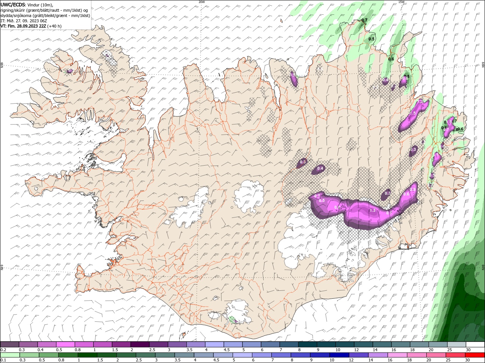Image resolution: width=485 pixels, height=363 pixels.
Task: Pick the grey-green 3 rain scale swatch
Action: [x=165, y=355]
